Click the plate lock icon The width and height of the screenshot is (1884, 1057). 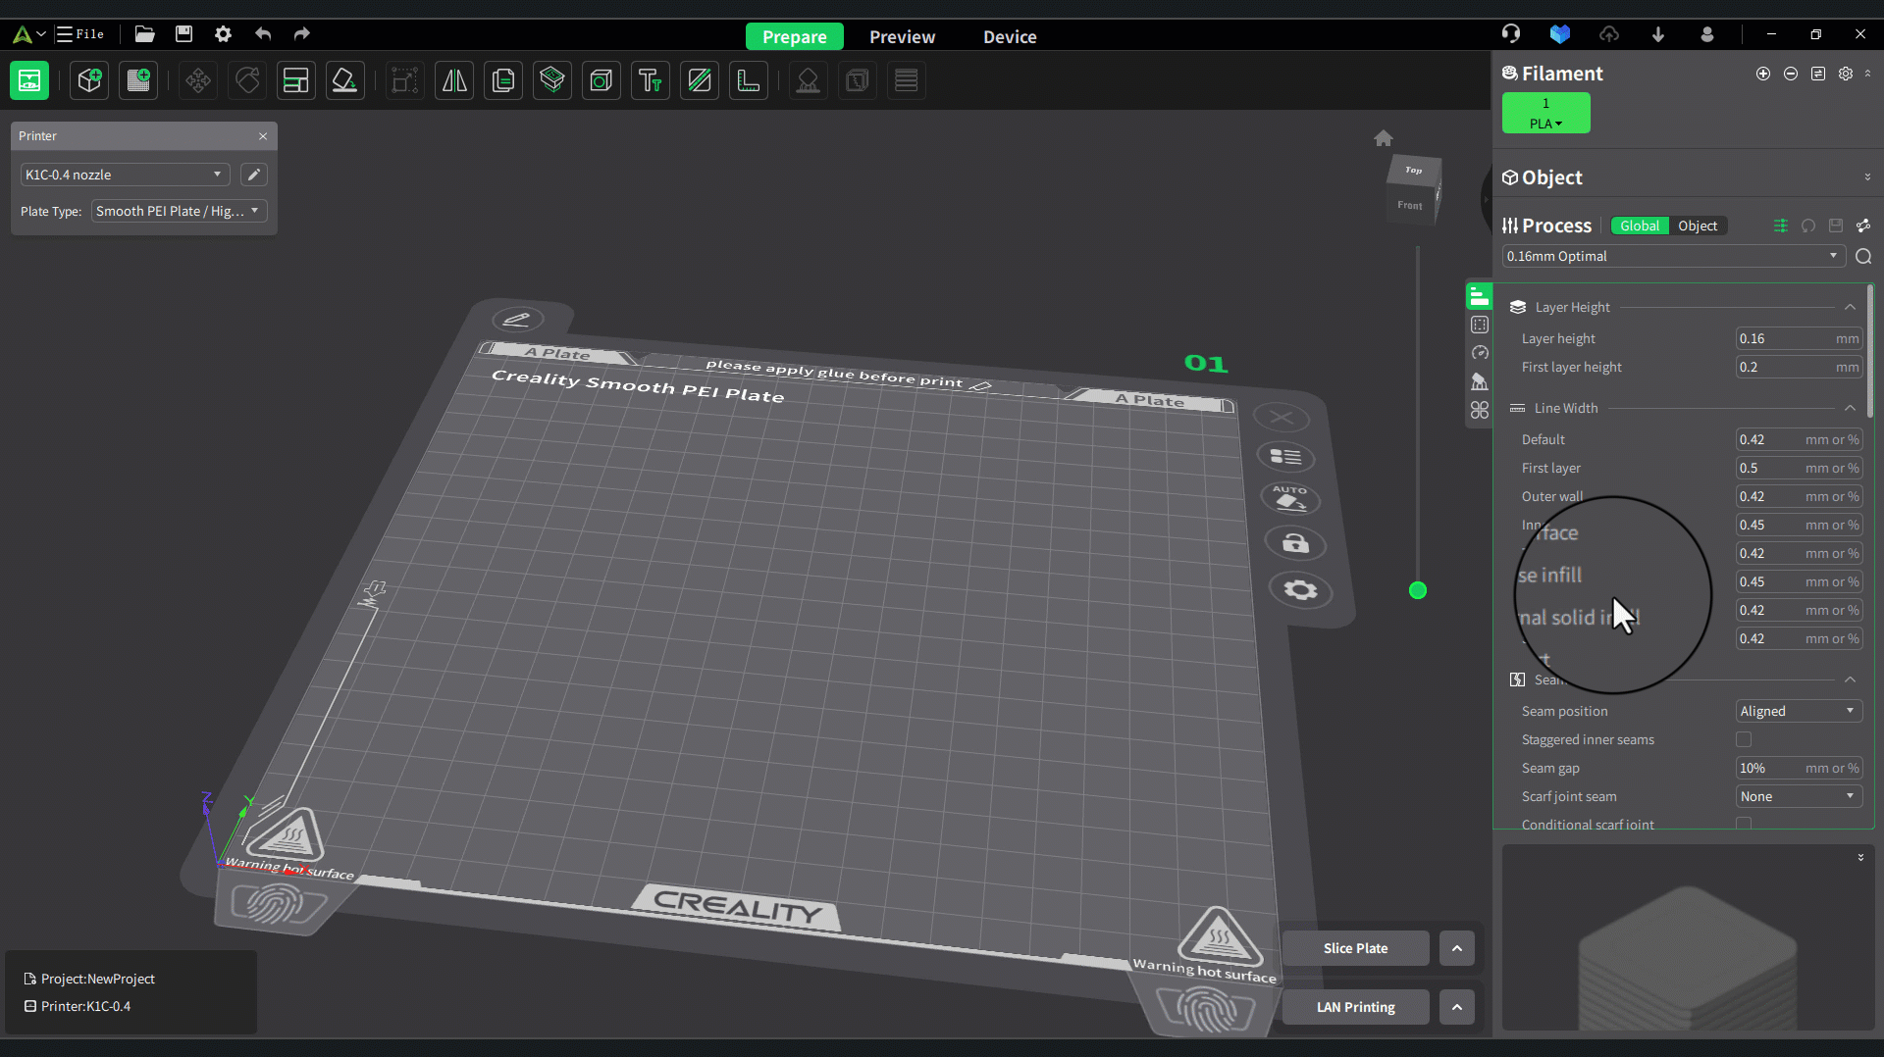[1295, 544]
